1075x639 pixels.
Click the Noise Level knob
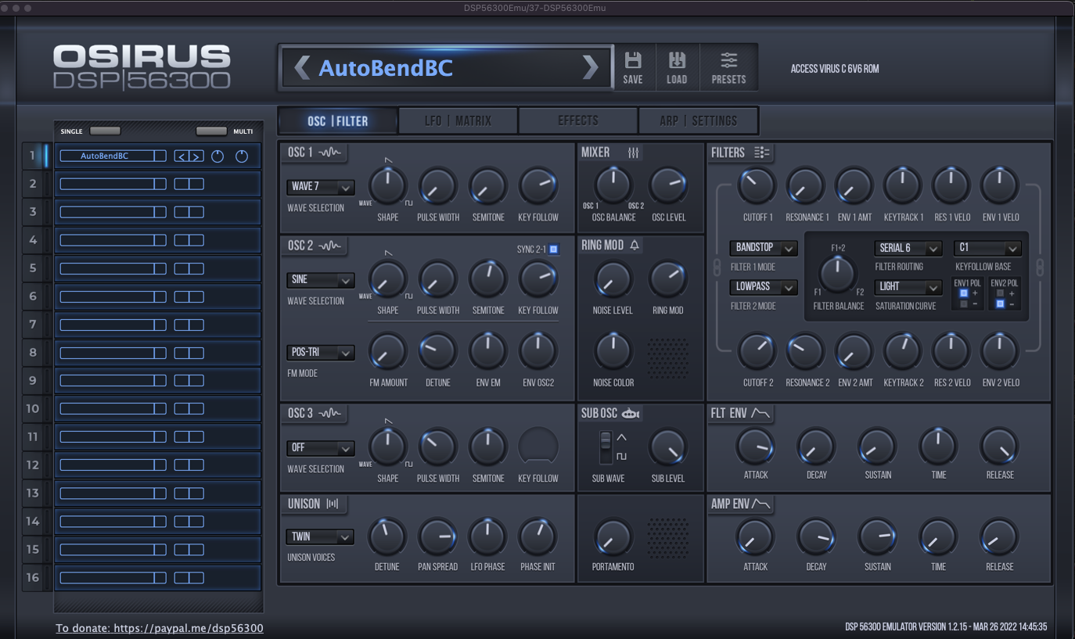pyautogui.click(x=613, y=279)
